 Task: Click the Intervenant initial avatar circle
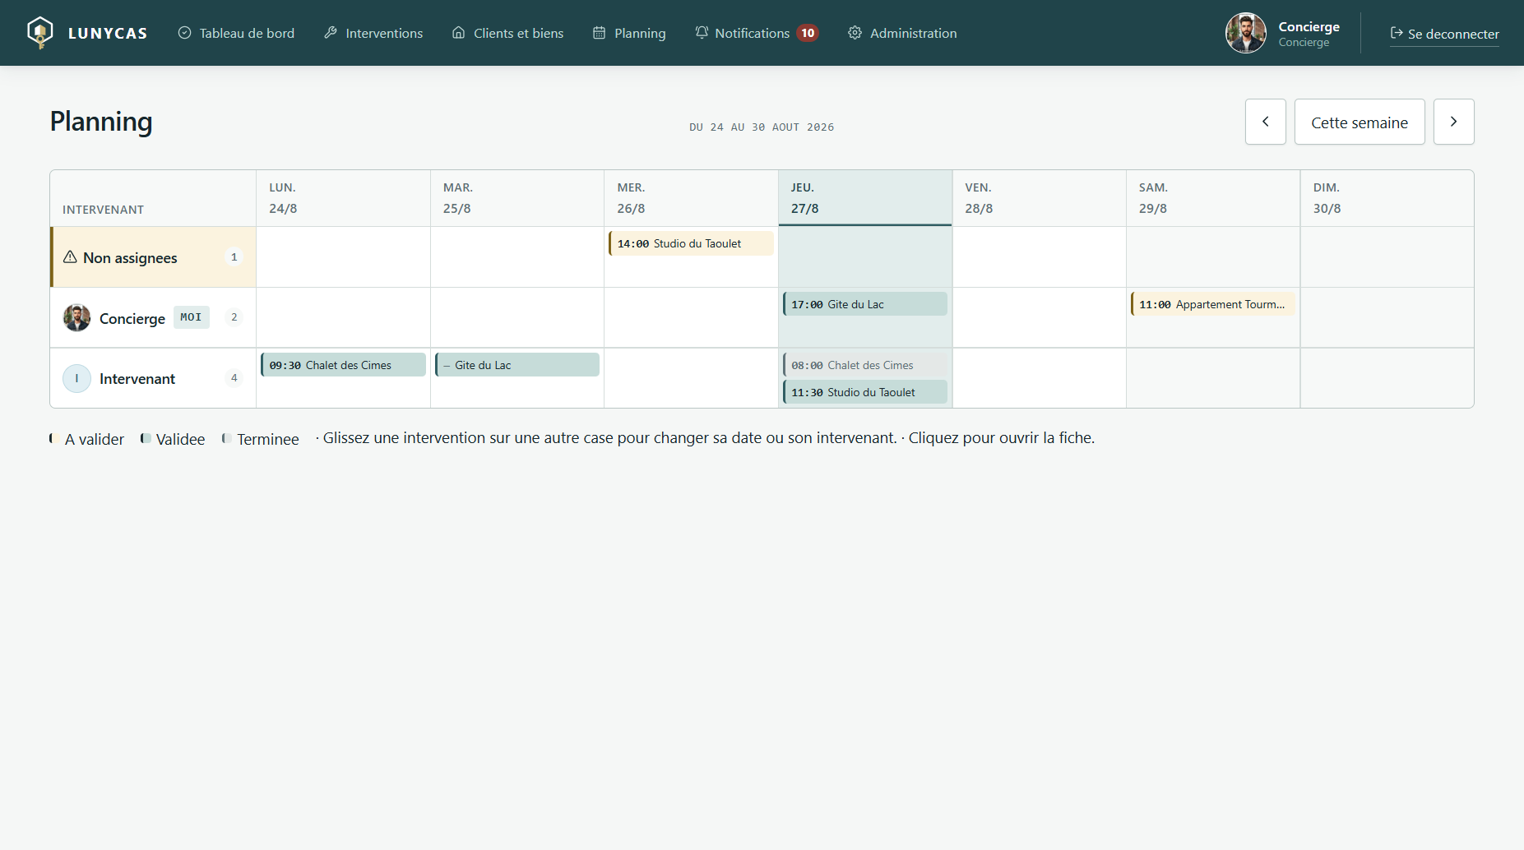point(76,378)
